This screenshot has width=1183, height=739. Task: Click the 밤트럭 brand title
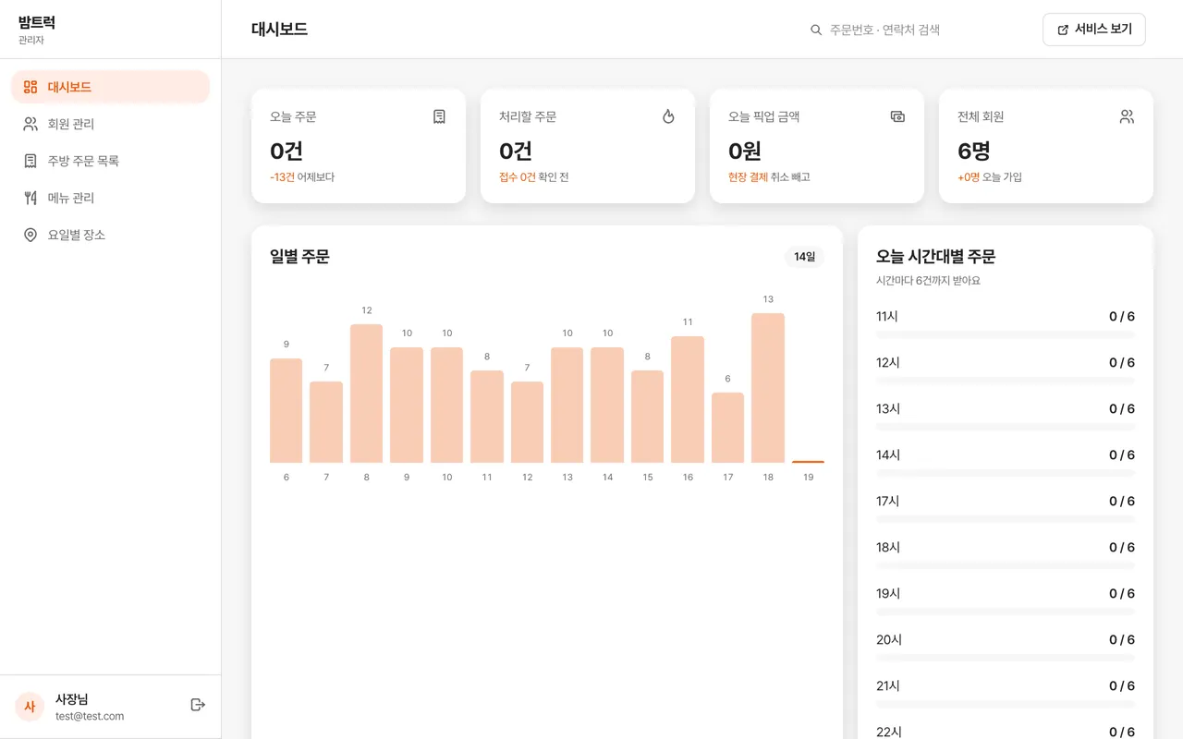(x=37, y=22)
